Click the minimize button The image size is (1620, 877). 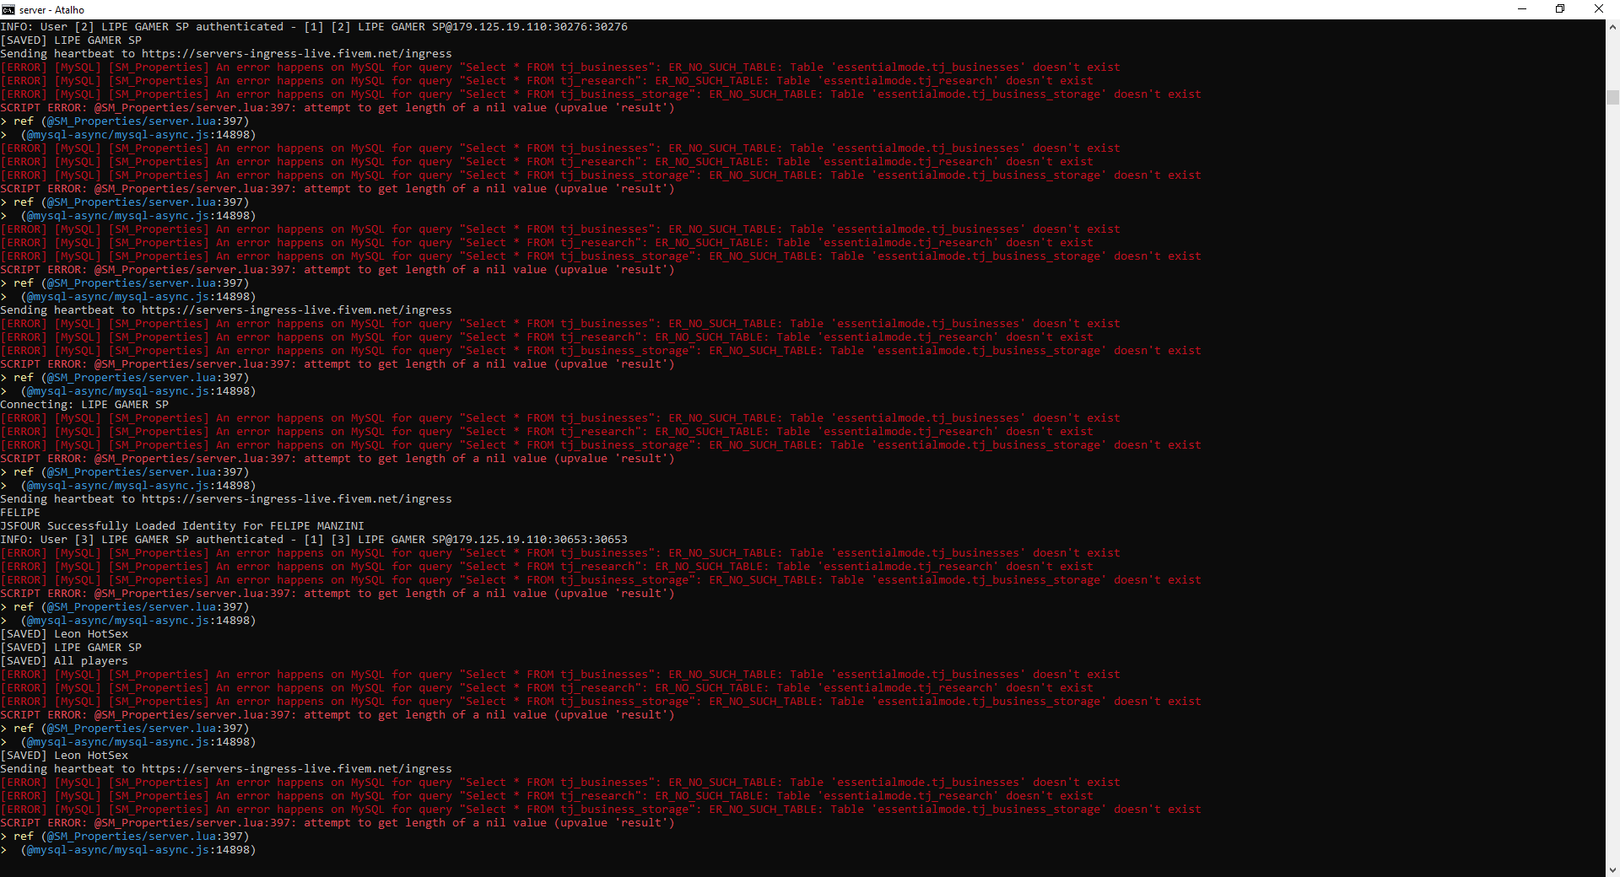tap(1523, 9)
